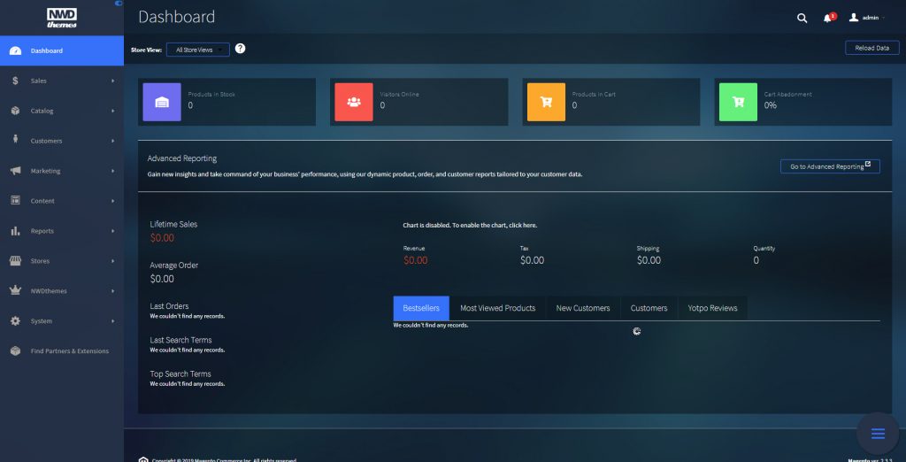Click the Cart Abandonment green icon

click(738, 102)
